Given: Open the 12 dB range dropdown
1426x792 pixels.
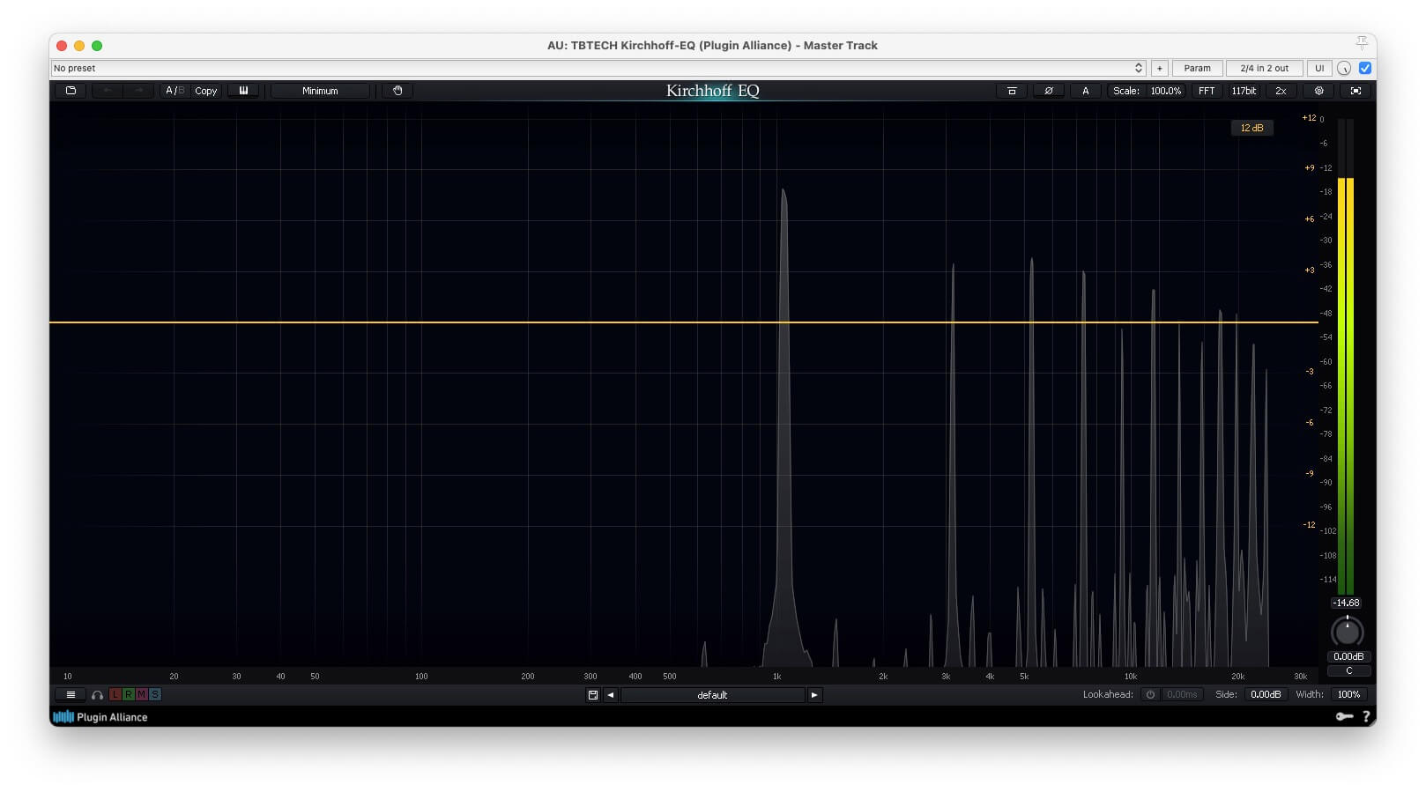Looking at the screenshot, I should 1251,128.
